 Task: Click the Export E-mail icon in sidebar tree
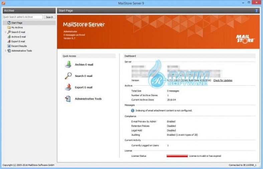coord(9,41)
